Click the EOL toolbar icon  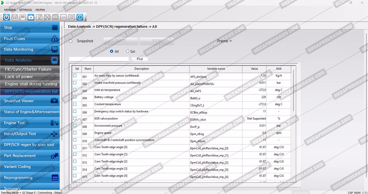point(55,17)
